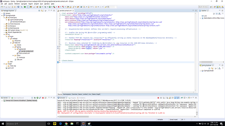
Task: Click the red Stop icon in main toolbar
Action: (58, 7)
